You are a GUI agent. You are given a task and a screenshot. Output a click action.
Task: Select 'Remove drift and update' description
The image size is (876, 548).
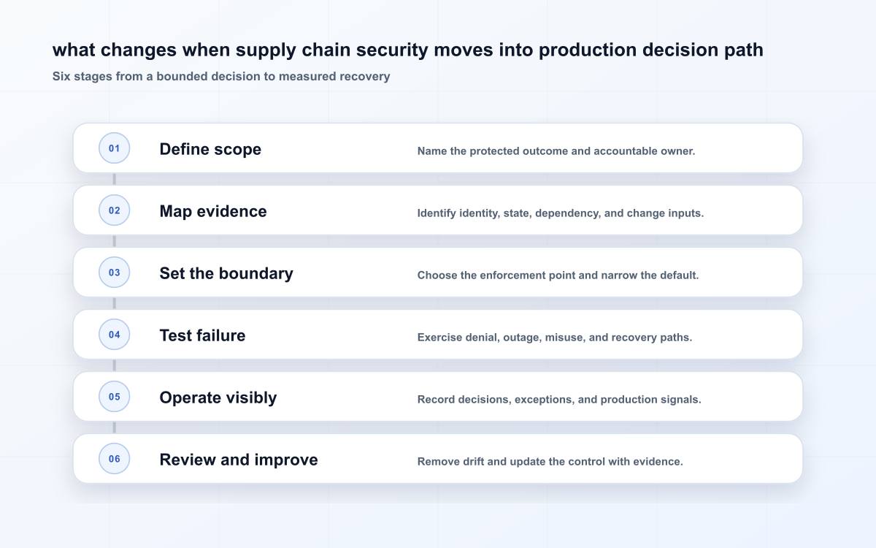(550, 462)
